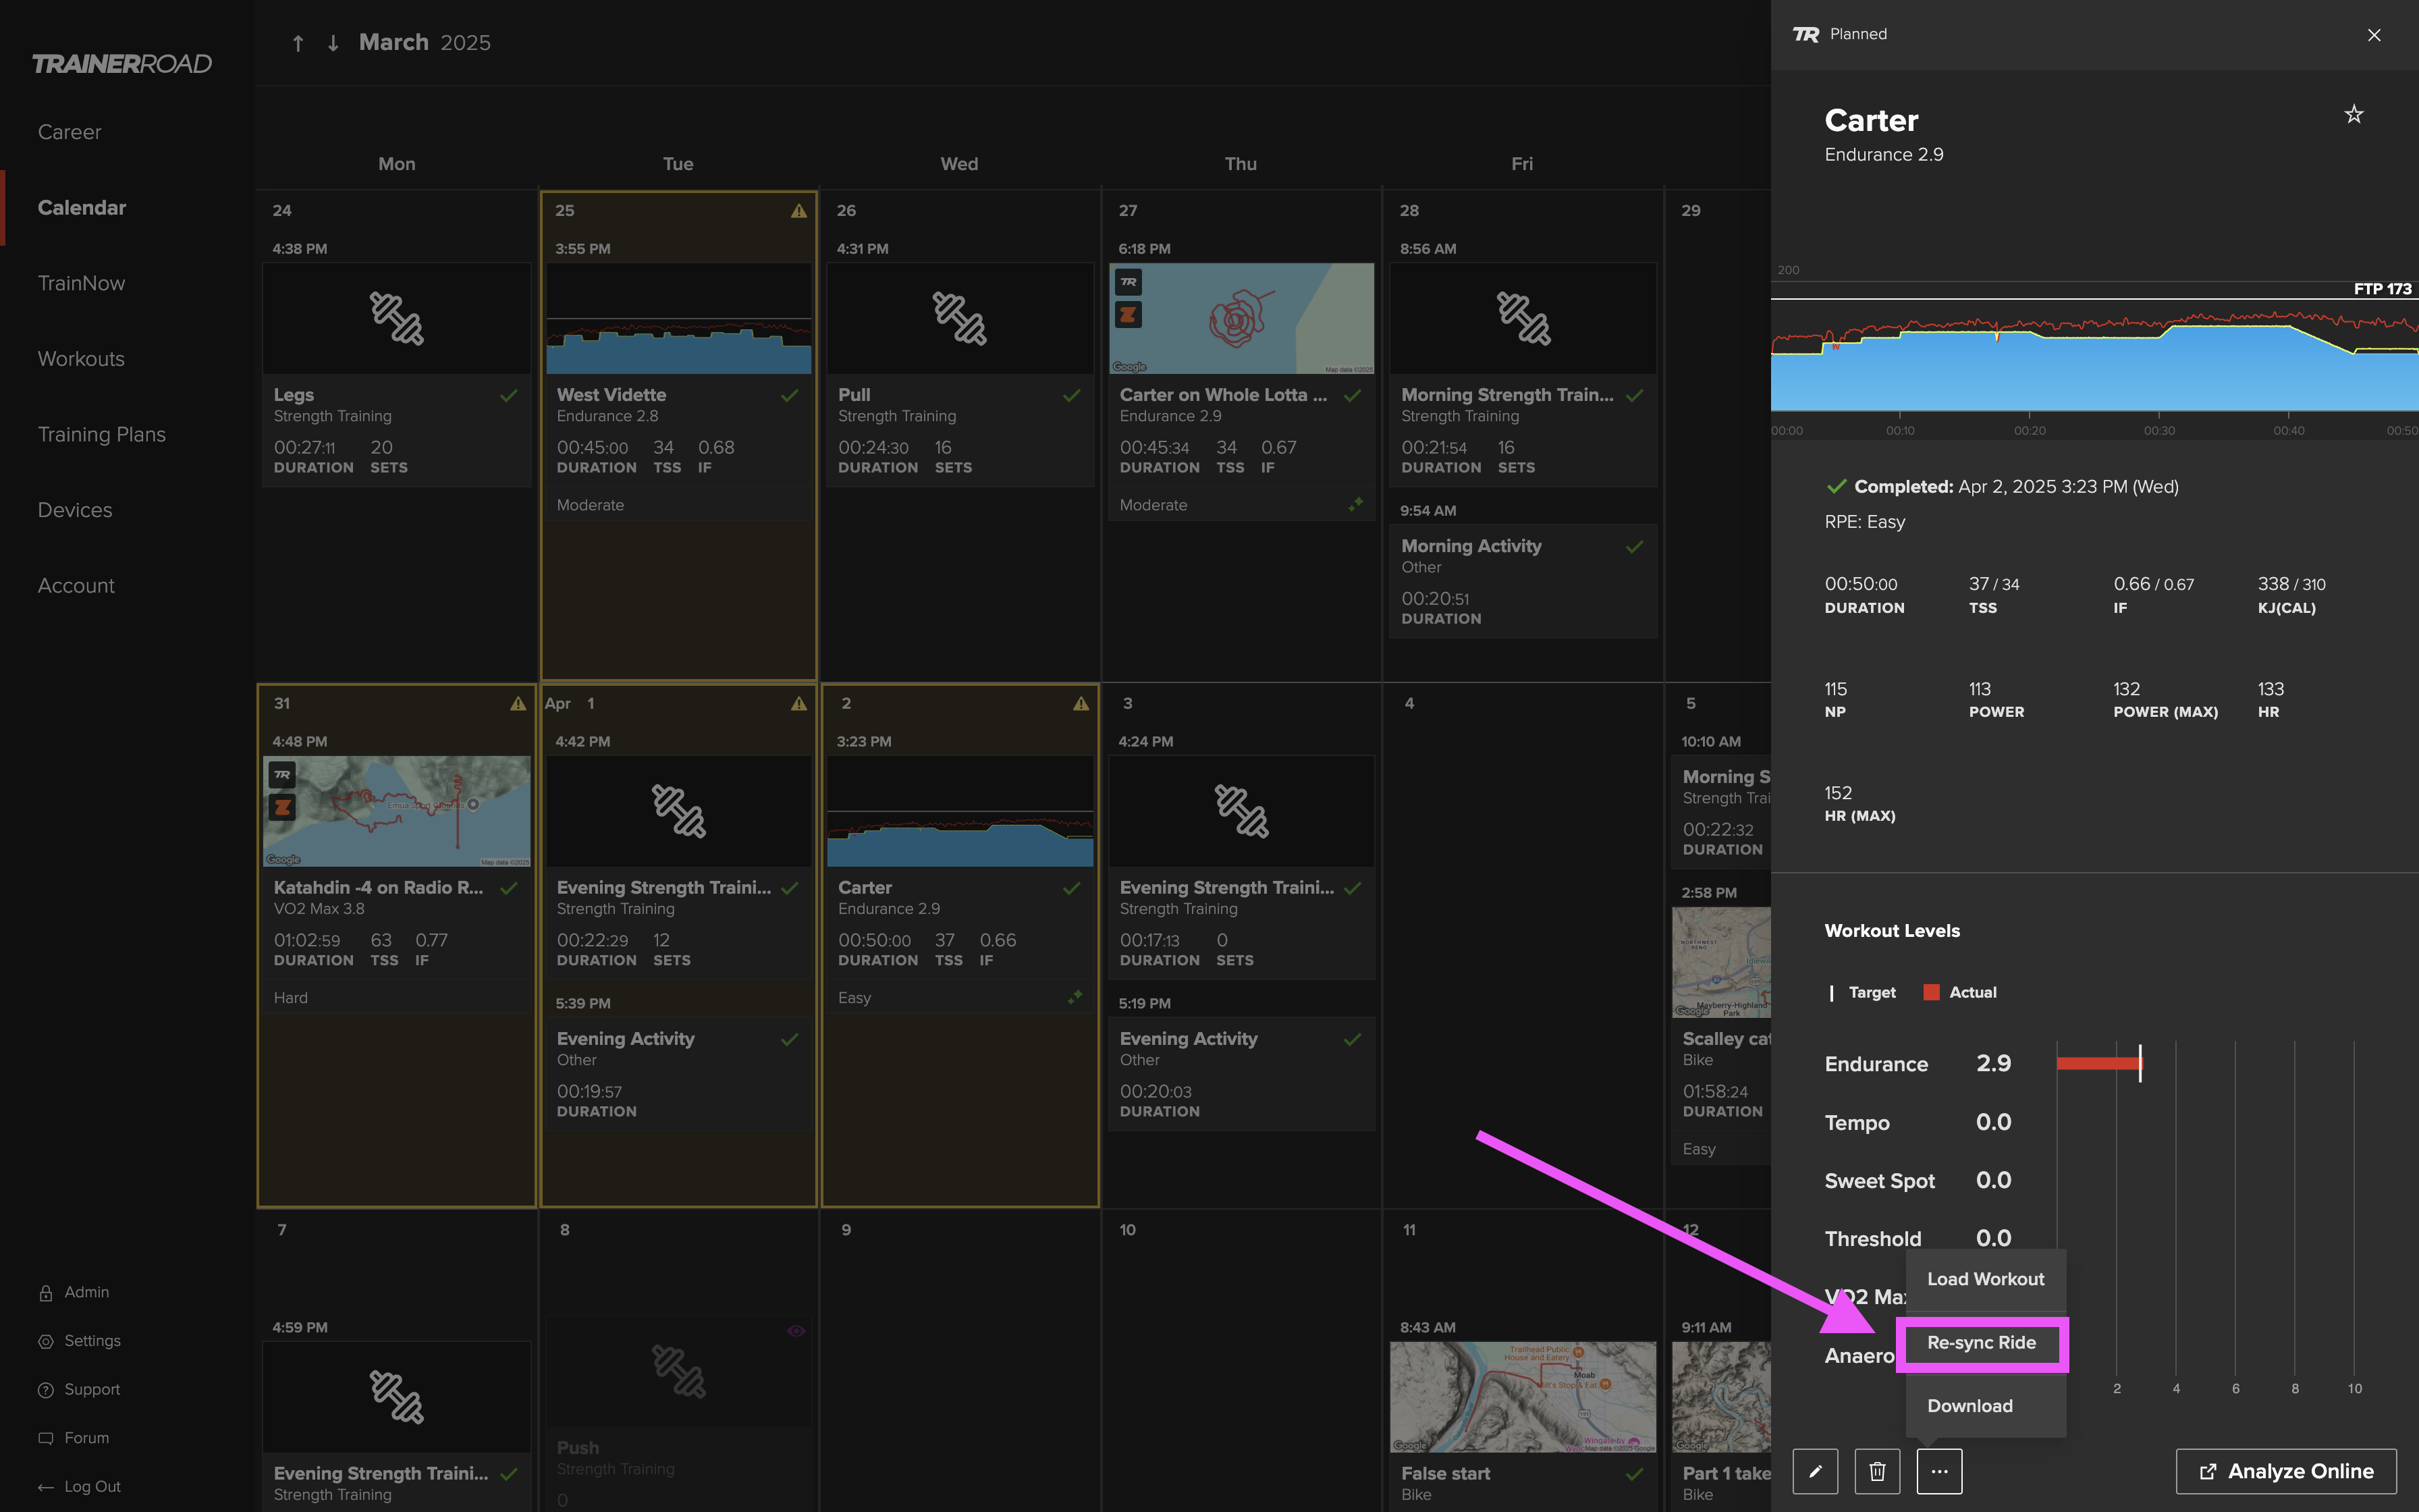Image resolution: width=2419 pixels, height=1512 pixels.
Task: Open West Vidette workout card
Action: pos(678,391)
